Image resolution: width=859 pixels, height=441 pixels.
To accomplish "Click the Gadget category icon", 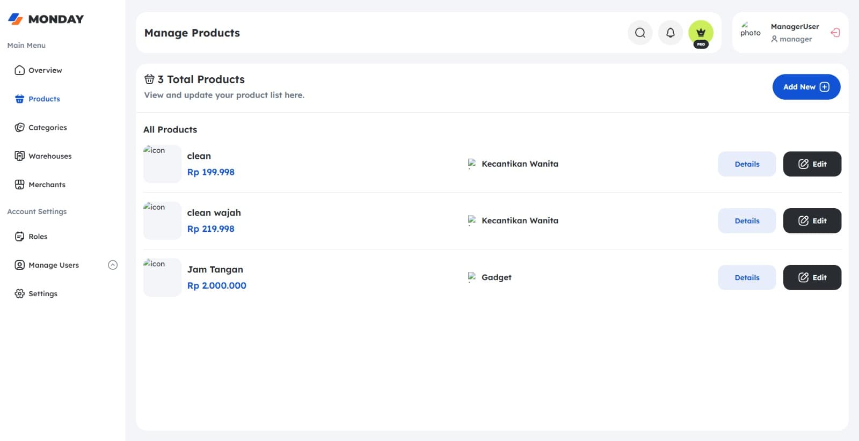I will point(472,277).
